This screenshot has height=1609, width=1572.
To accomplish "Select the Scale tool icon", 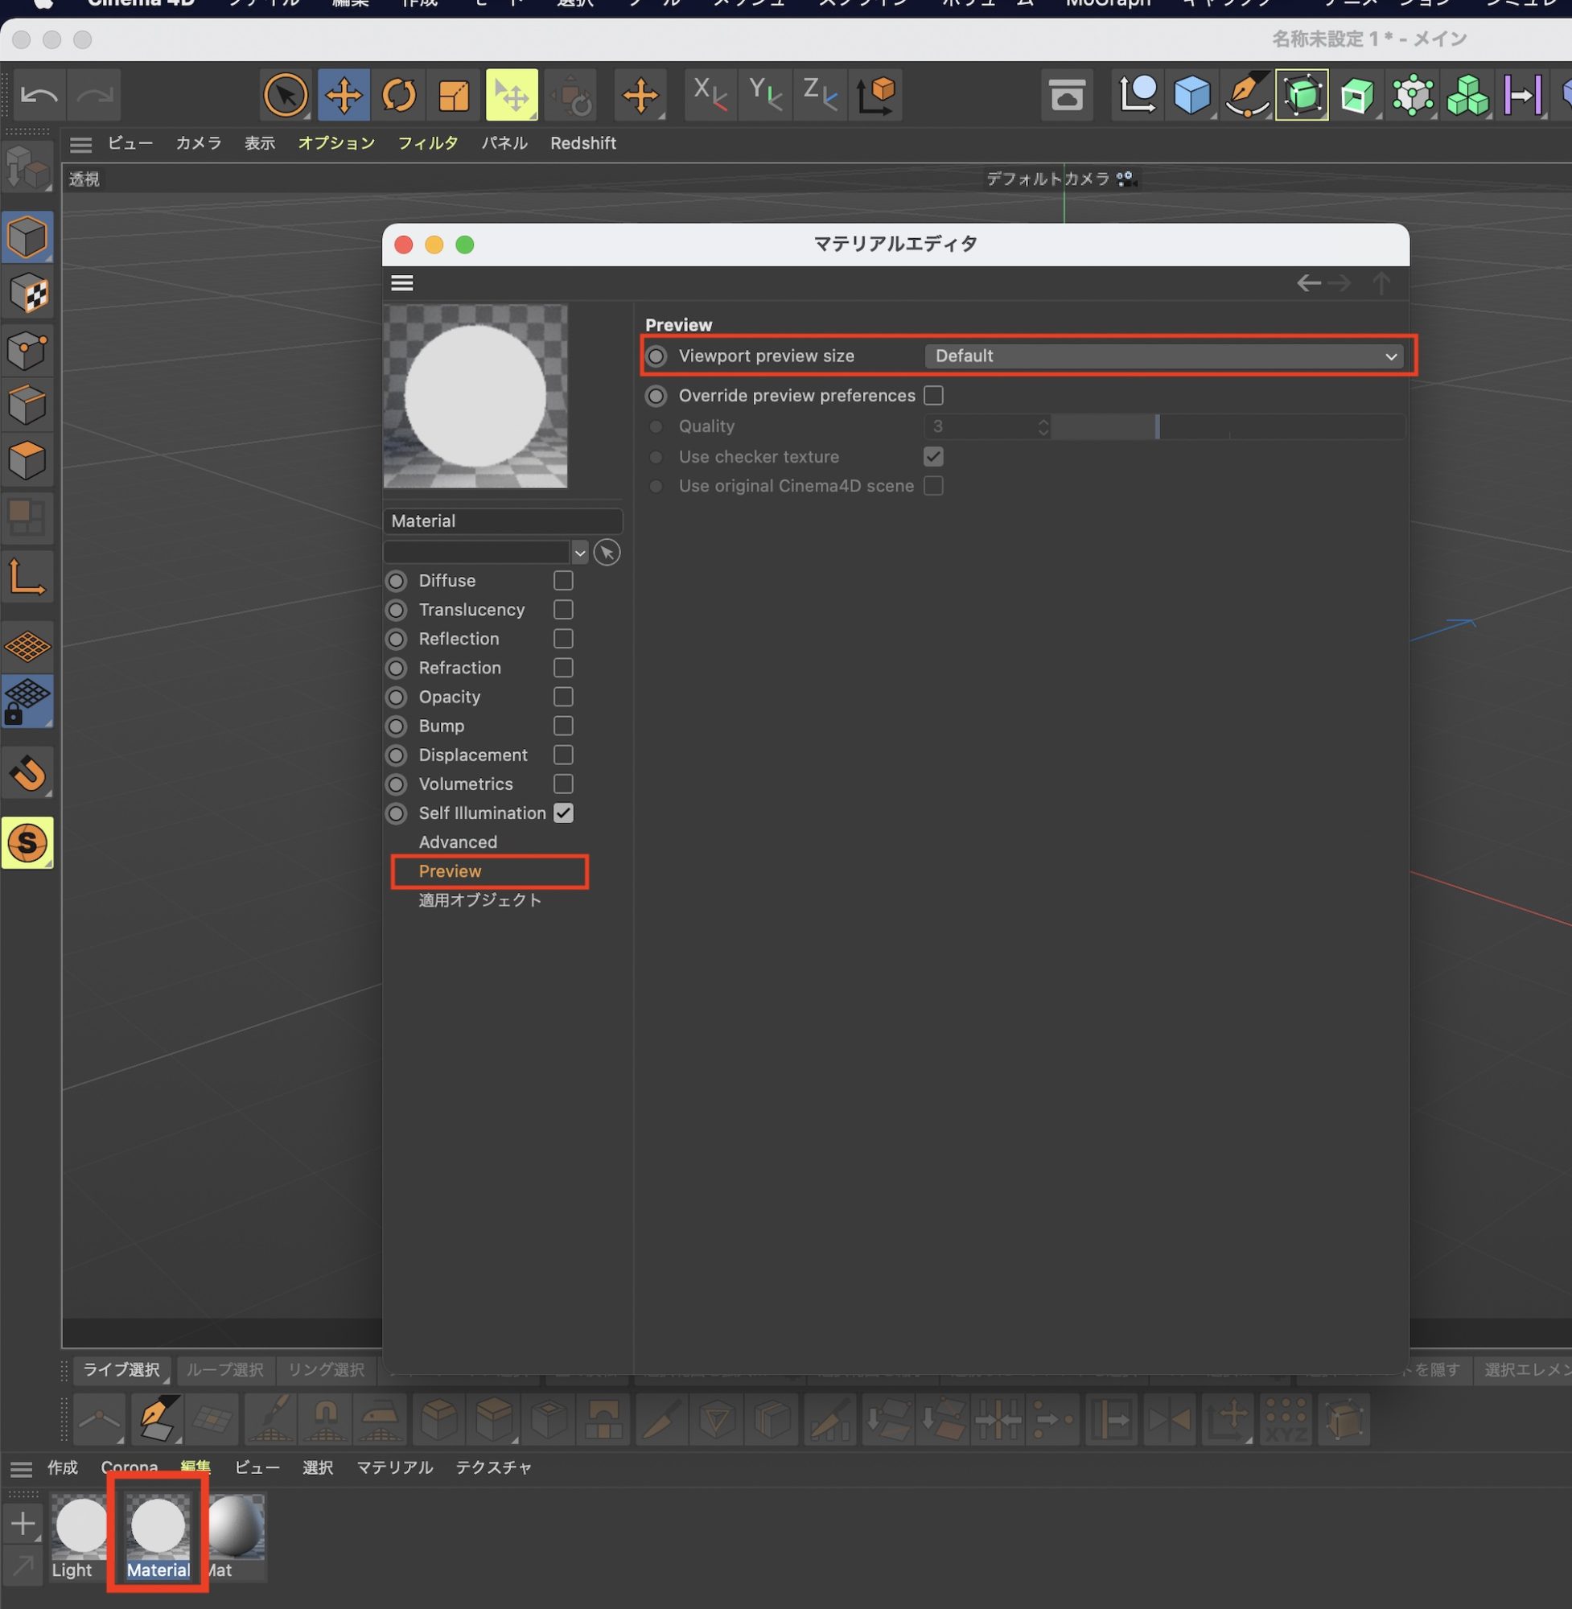I will tap(453, 95).
